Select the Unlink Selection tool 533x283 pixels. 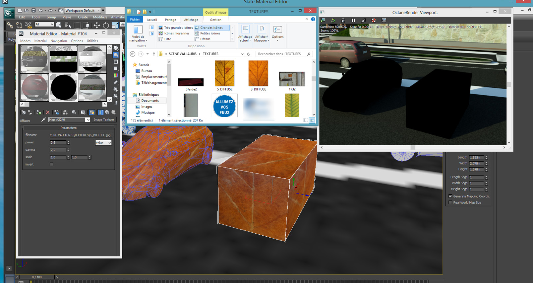(19, 25)
